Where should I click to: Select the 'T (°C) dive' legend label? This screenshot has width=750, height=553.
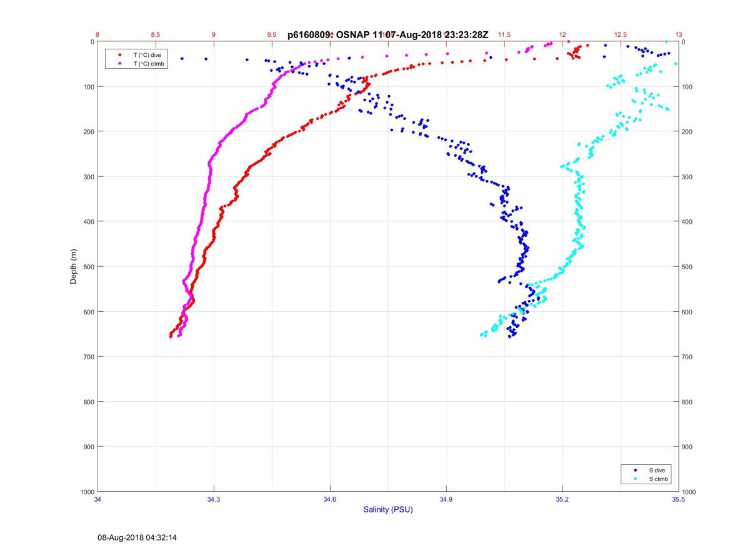pyautogui.click(x=147, y=55)
